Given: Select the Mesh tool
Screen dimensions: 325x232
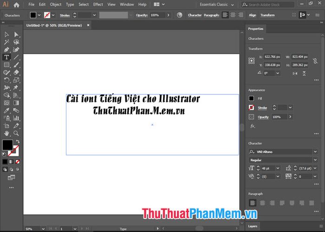Looking at the screenshot, I should point(6,103).
